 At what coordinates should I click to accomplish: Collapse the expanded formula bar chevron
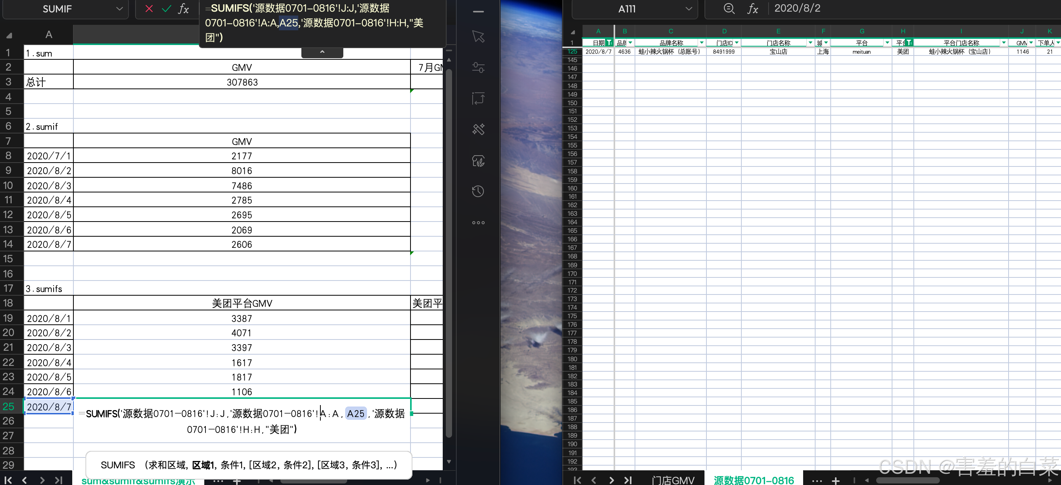coord(322,52)
